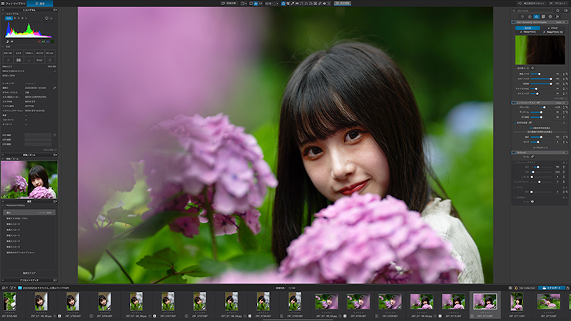
Task: Select the PRIME denoising option
Action: point(553,28)
